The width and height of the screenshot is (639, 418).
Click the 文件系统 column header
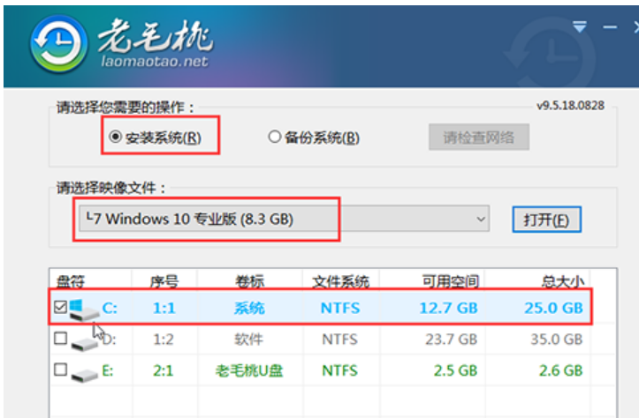pos(340,281)
